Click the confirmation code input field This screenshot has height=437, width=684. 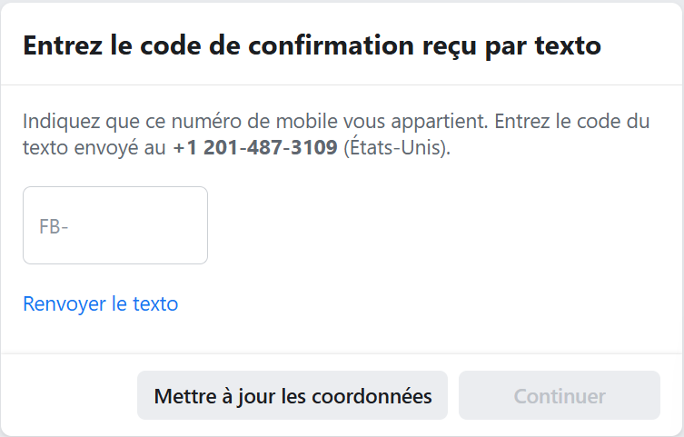click(115, 225)
